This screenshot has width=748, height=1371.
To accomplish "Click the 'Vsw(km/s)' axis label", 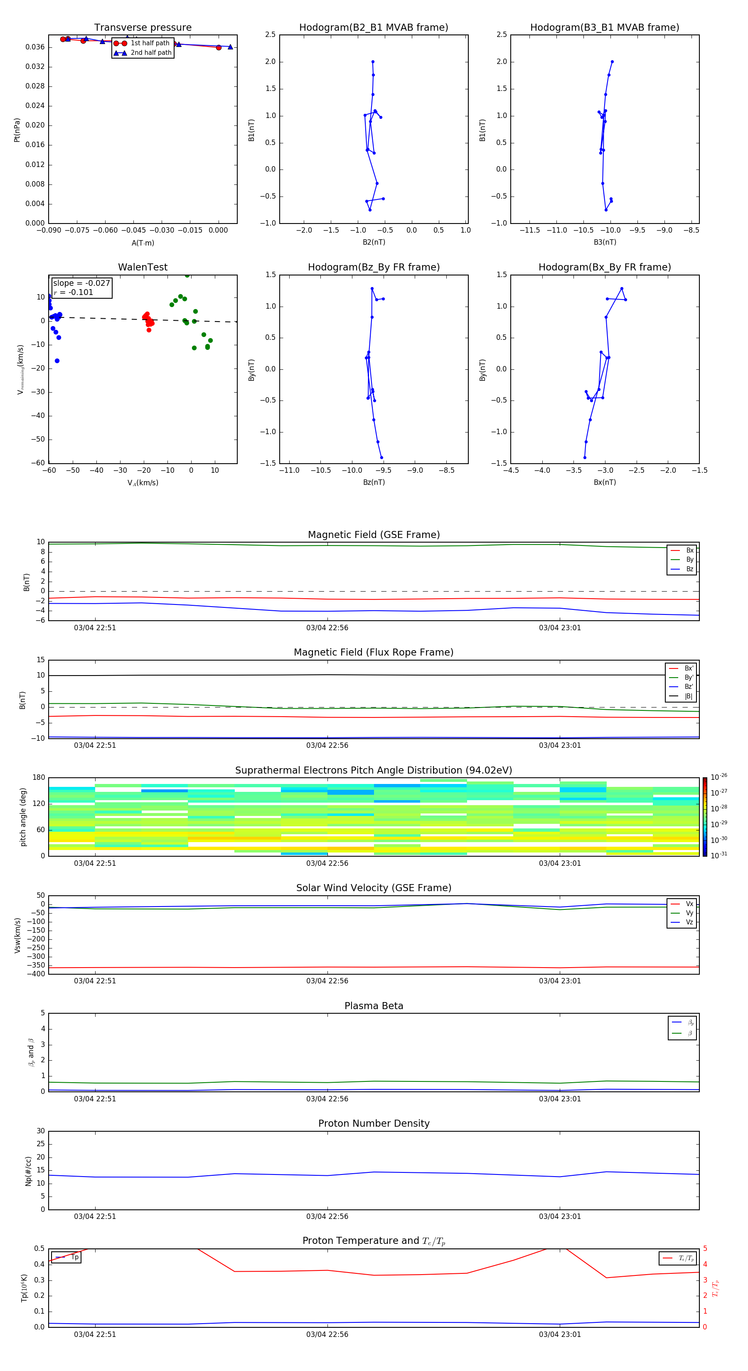I will click(x=17, y=935).
